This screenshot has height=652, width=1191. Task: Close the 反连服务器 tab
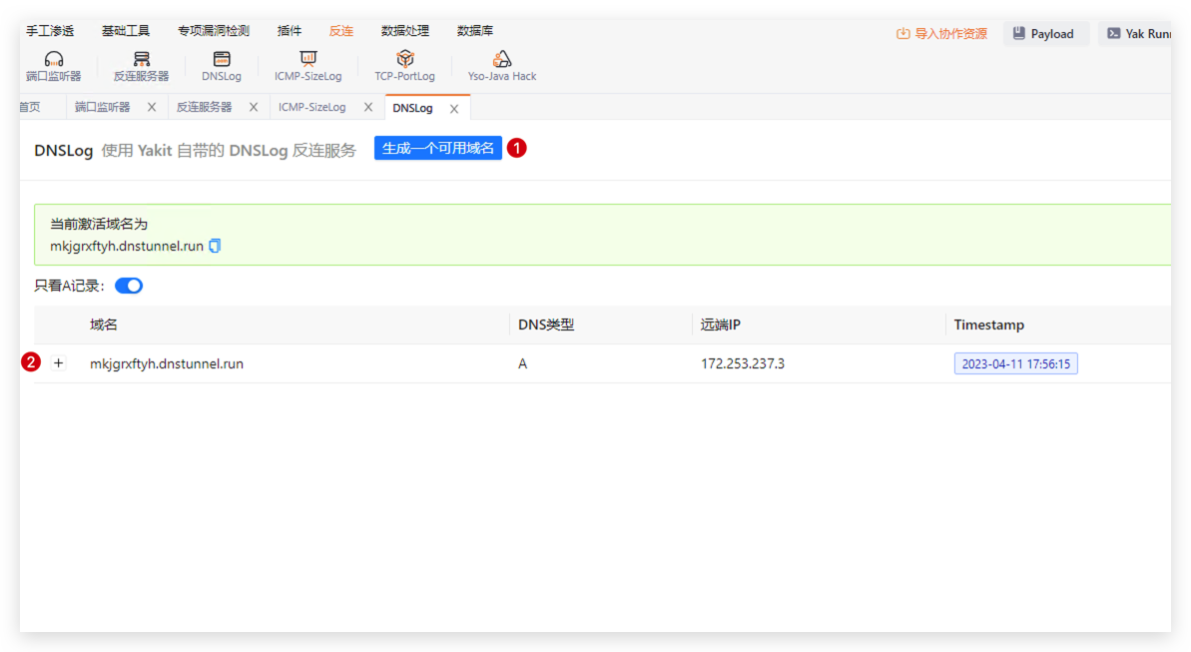(x=254, y=107)
